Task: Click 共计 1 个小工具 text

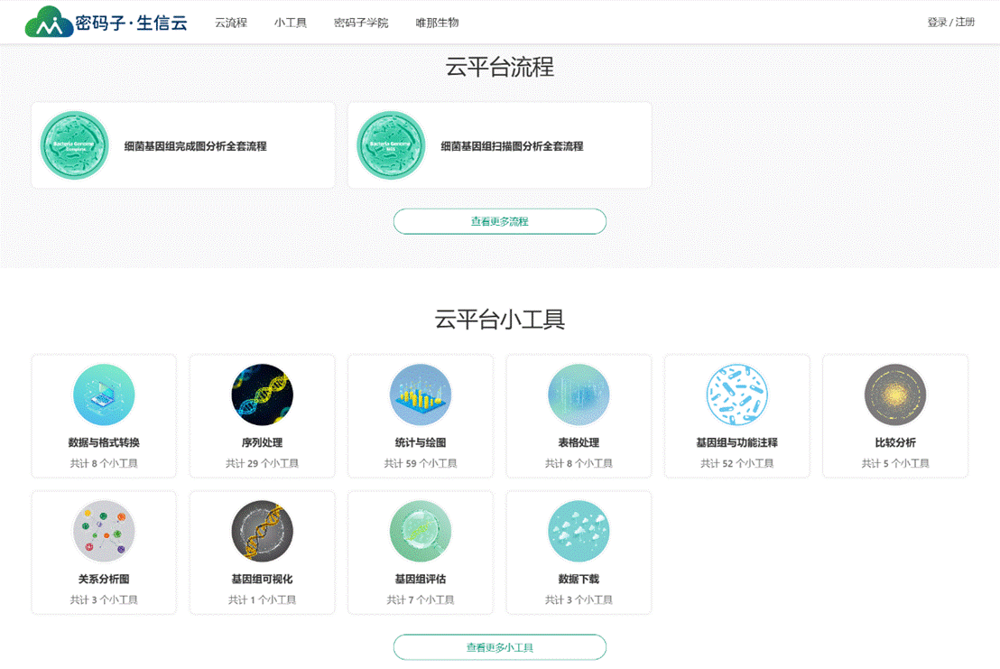Action: 262,600
